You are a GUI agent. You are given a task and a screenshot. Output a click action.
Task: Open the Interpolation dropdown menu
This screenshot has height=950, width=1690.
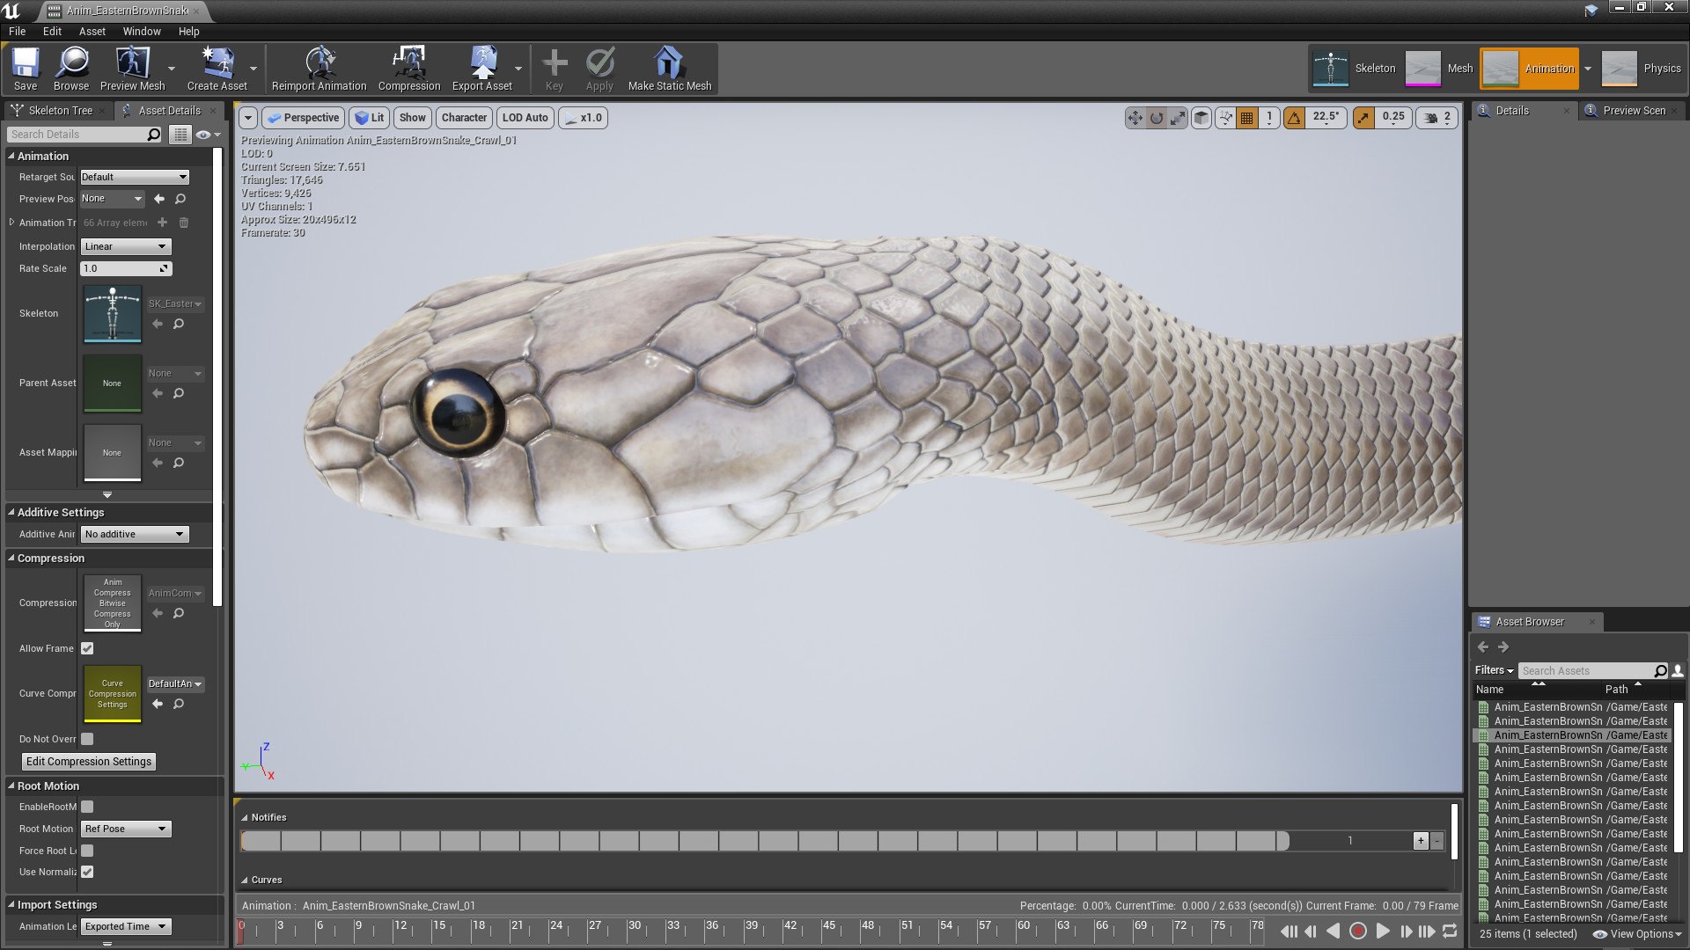pos(124,246)
